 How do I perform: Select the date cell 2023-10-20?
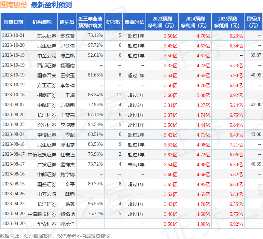(13, 45)
